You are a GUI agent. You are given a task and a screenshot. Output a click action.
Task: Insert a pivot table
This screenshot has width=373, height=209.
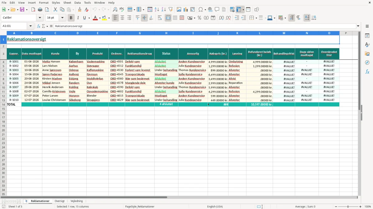(193, 10)
